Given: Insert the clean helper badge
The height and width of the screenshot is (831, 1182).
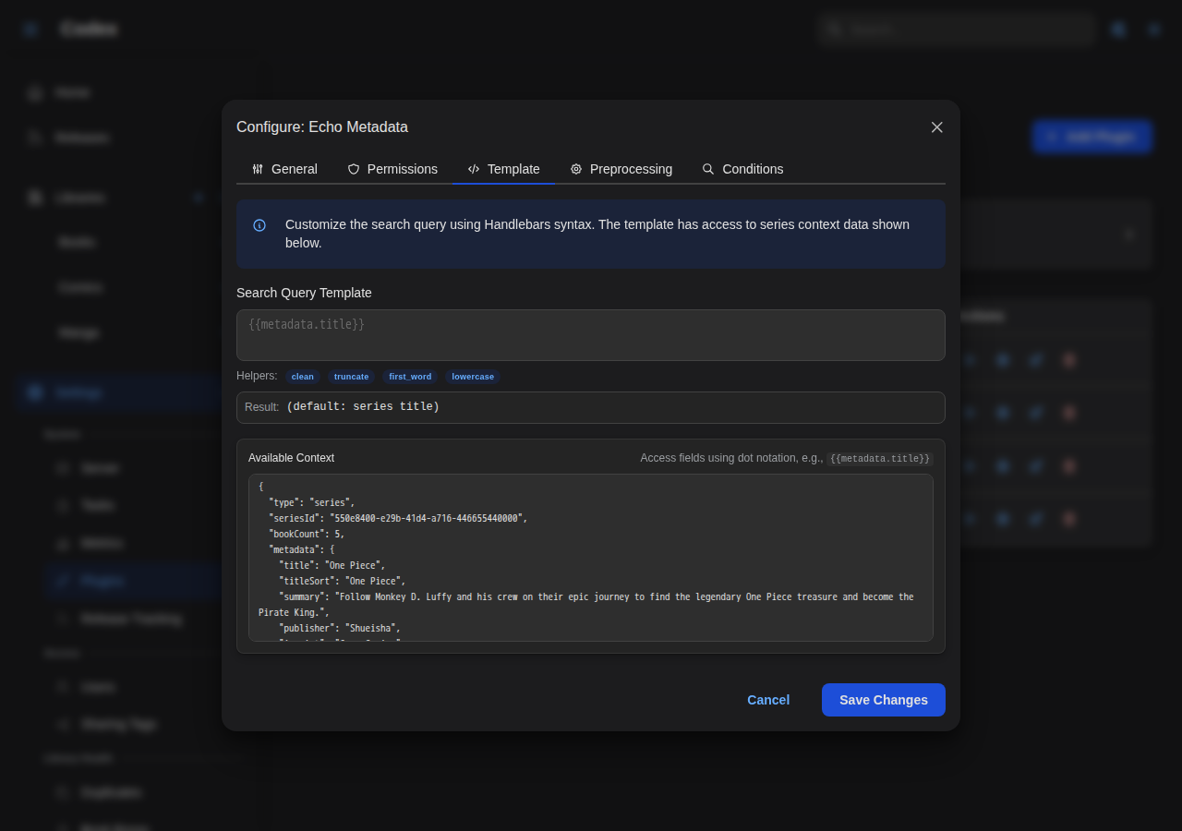Looking at the screenshot, I should pos(303,377).
